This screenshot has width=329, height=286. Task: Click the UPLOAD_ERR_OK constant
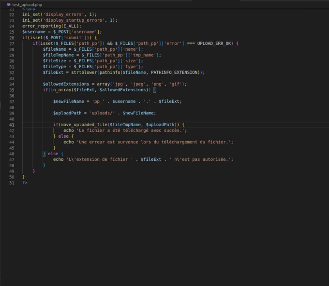tap(214, 43)
